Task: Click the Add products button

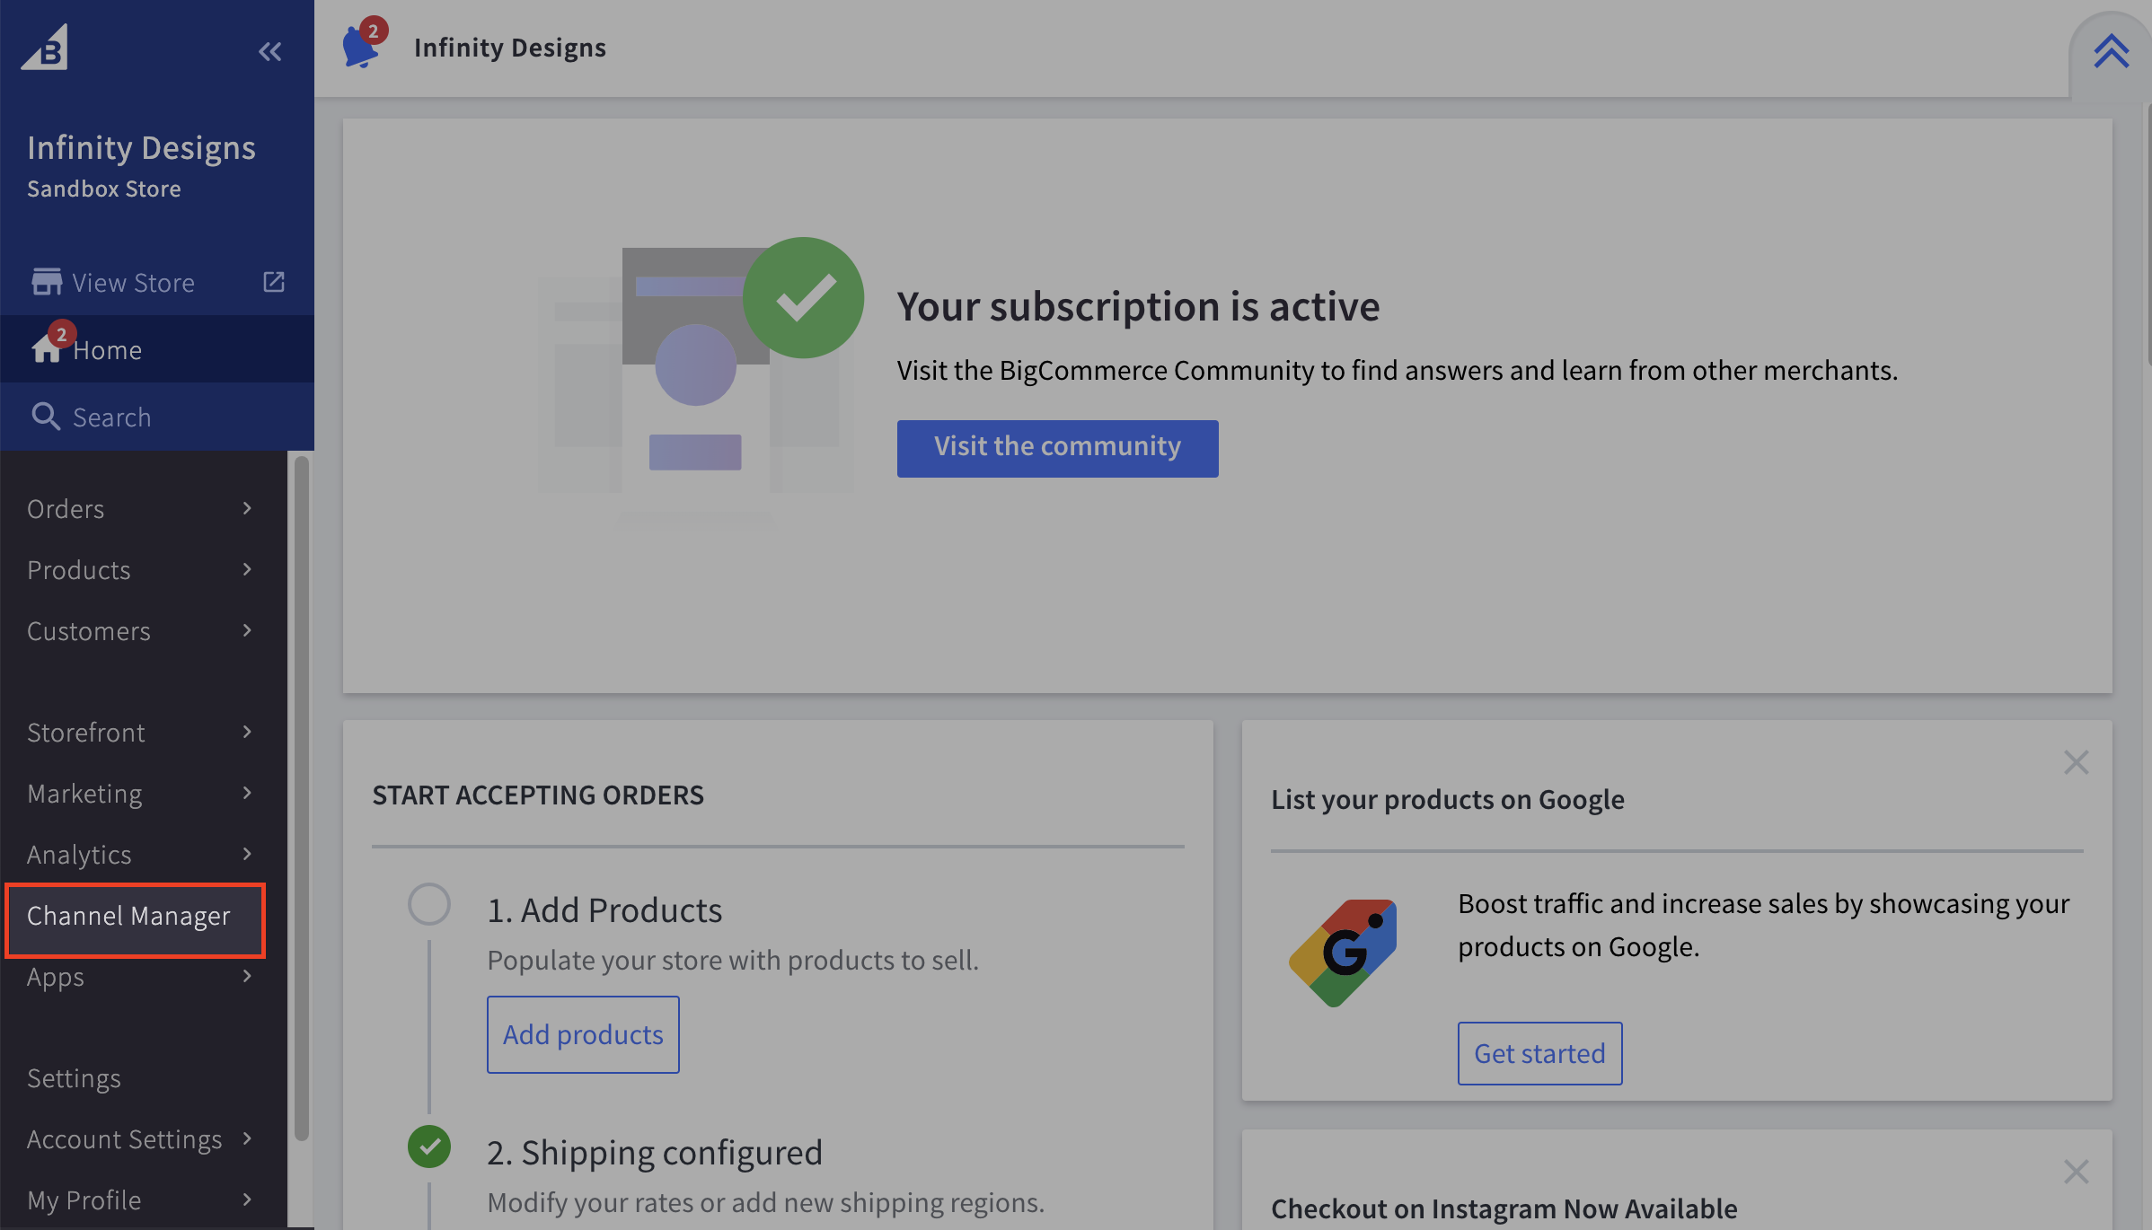Action: tap(582, 1034)
